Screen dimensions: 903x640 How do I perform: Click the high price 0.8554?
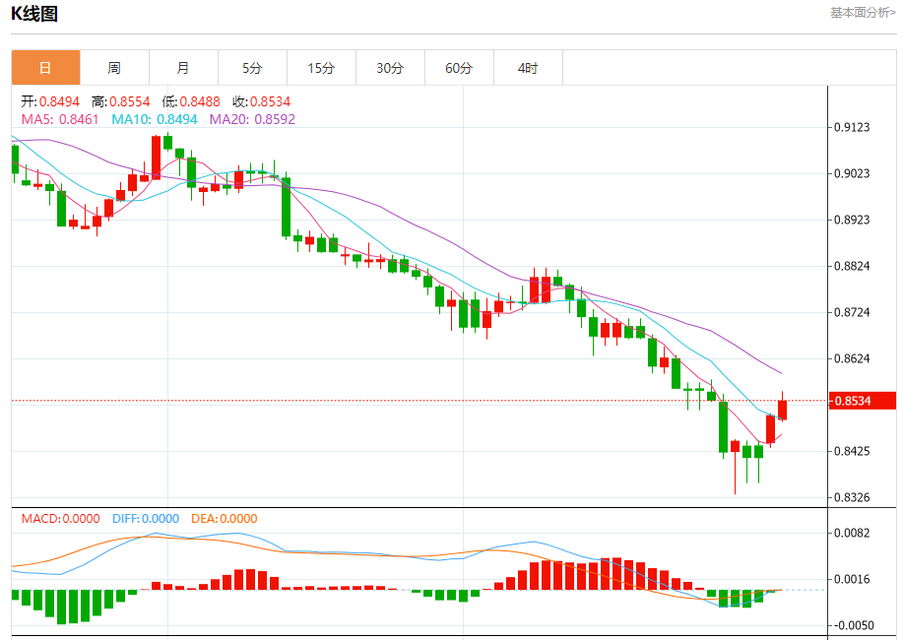coord(130,102)
